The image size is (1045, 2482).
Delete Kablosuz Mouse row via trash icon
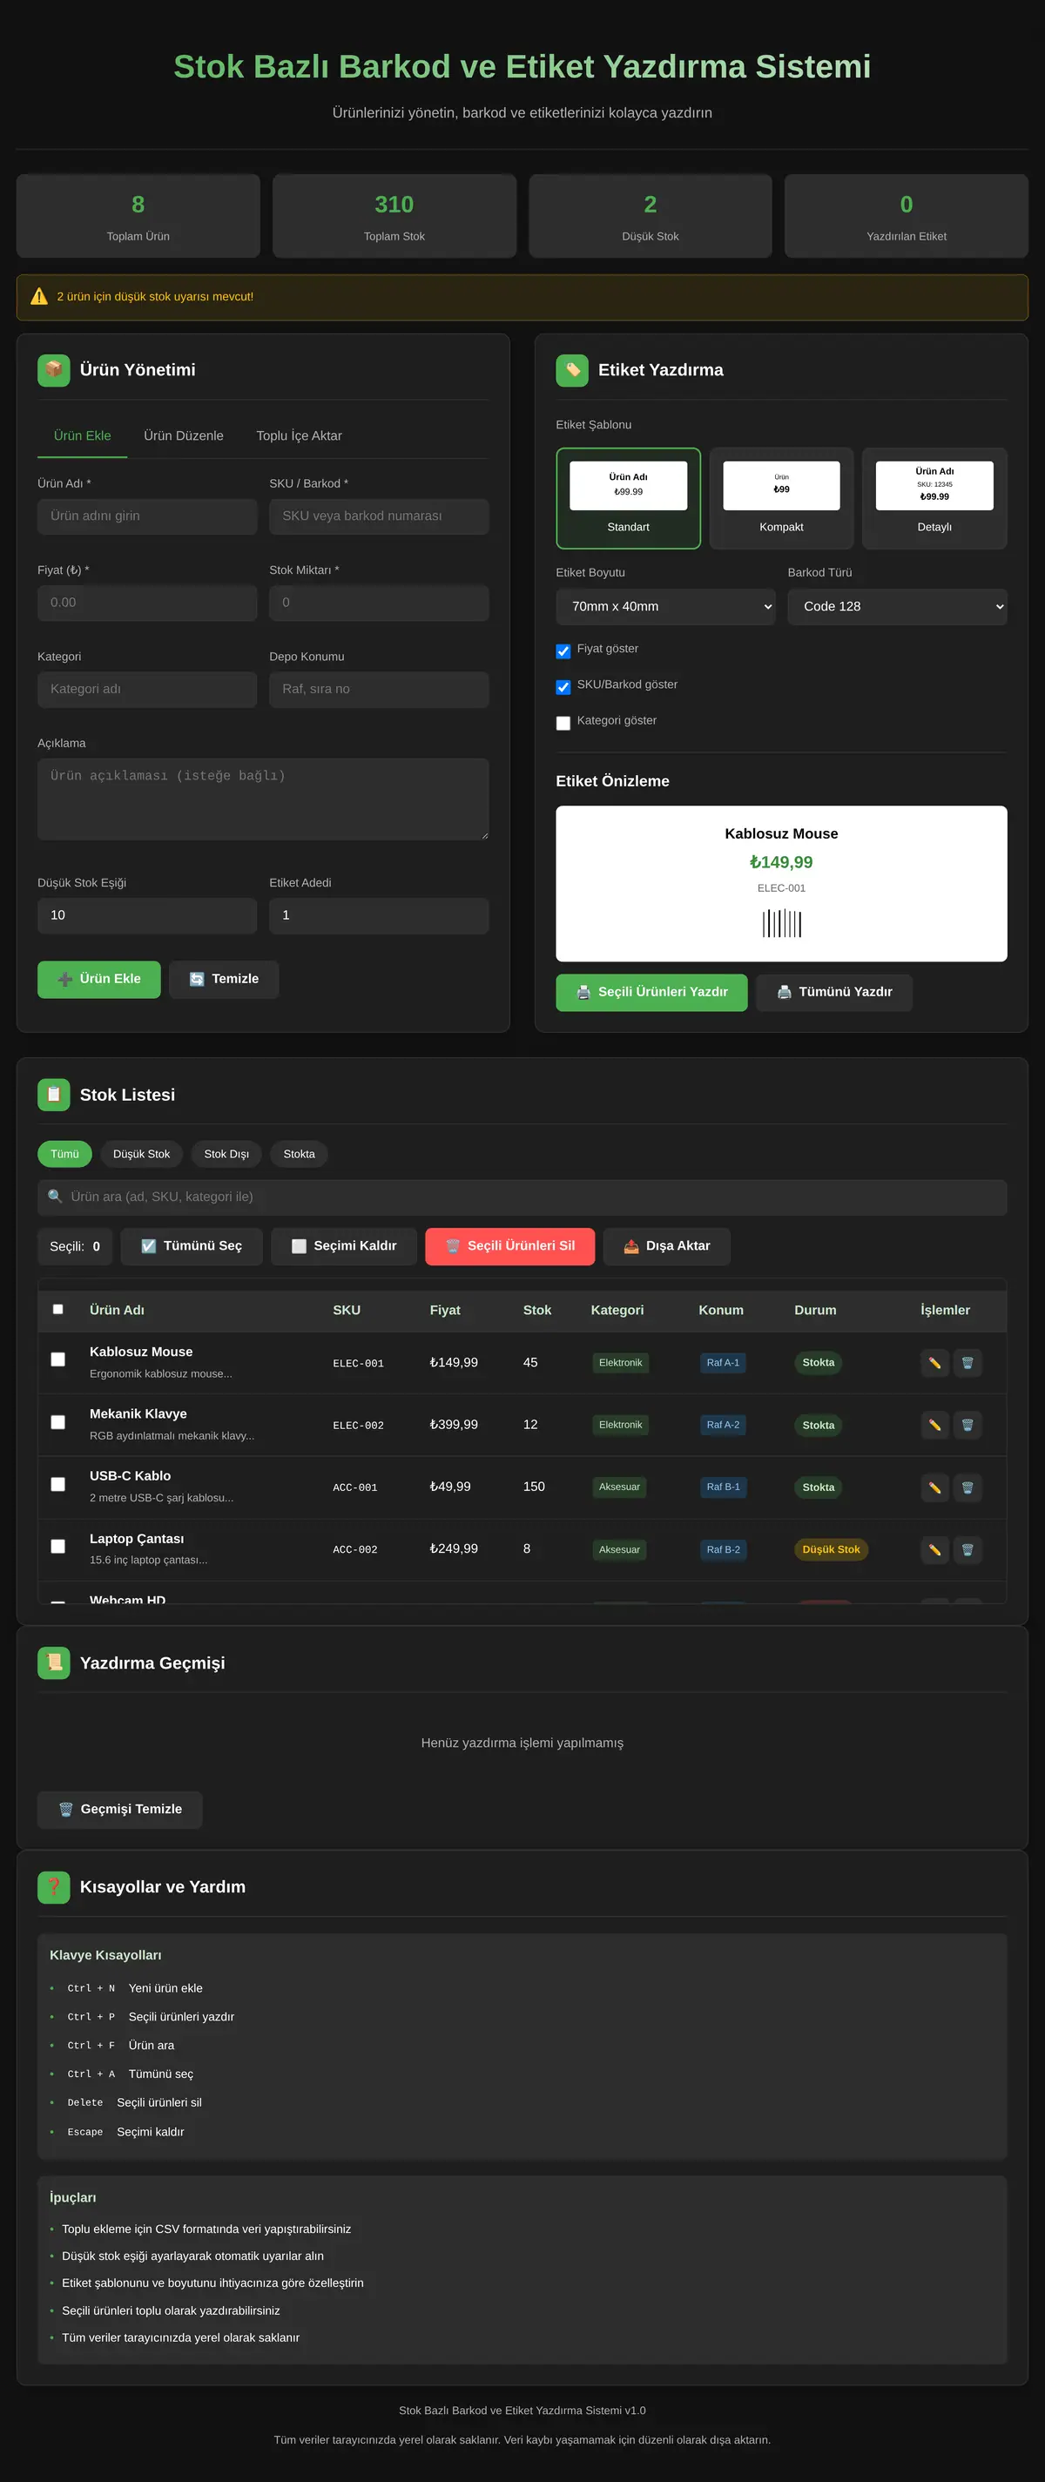[967, 1362]
